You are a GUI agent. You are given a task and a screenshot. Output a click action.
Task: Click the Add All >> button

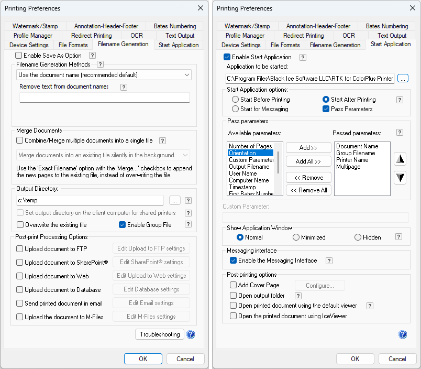tap(308, 161)
